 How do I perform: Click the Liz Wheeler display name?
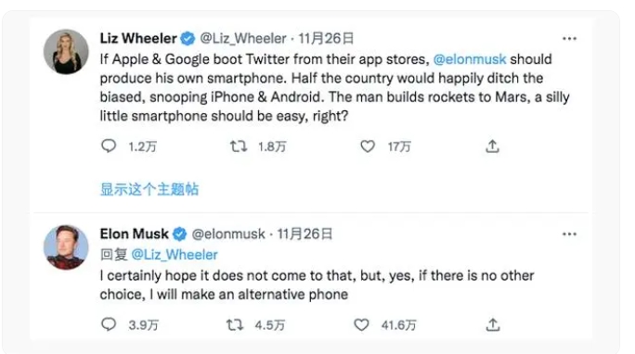tap(138, 38)
